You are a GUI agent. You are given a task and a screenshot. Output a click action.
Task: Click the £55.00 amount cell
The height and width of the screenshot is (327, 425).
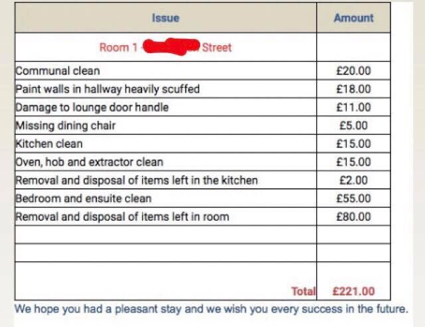point(353,198)
